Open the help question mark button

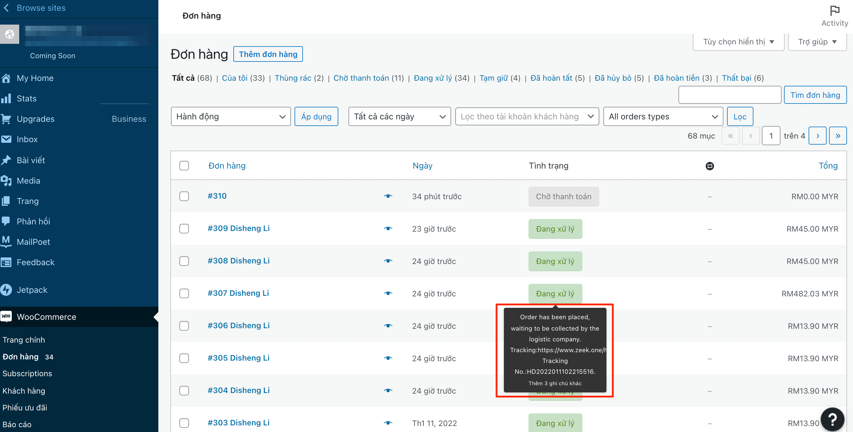click(x=833, y=419)
